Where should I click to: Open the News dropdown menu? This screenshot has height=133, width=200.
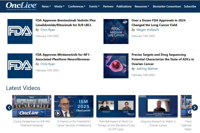46,6
